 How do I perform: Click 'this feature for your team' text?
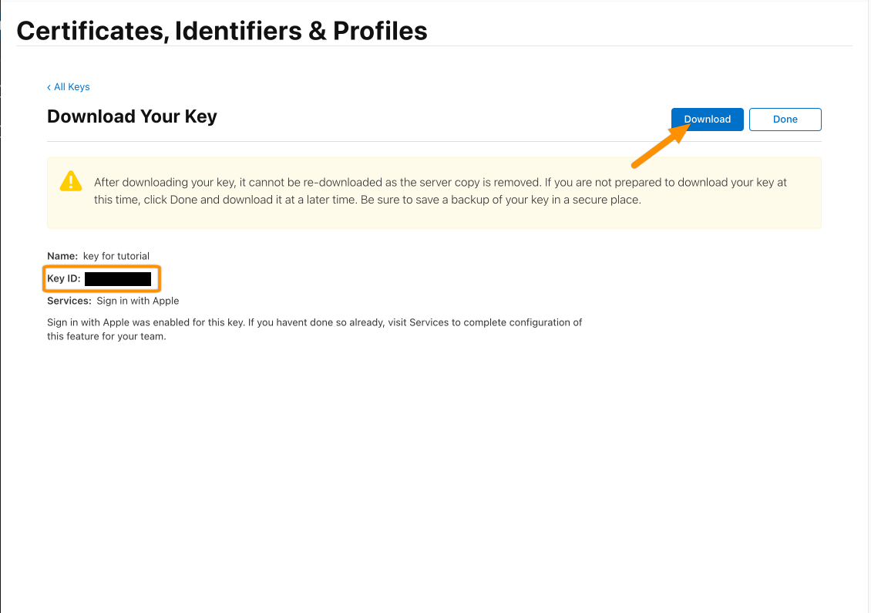pos(106,336)
